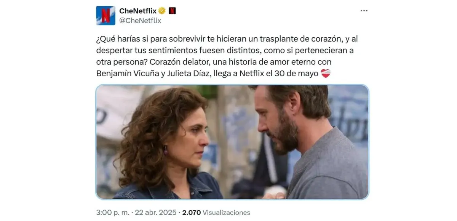Image resolution: width=457 pixels, height=221 pixels.
Task: Click the Netflix affiliate badge beside the name
Action: tap(172, 11)
